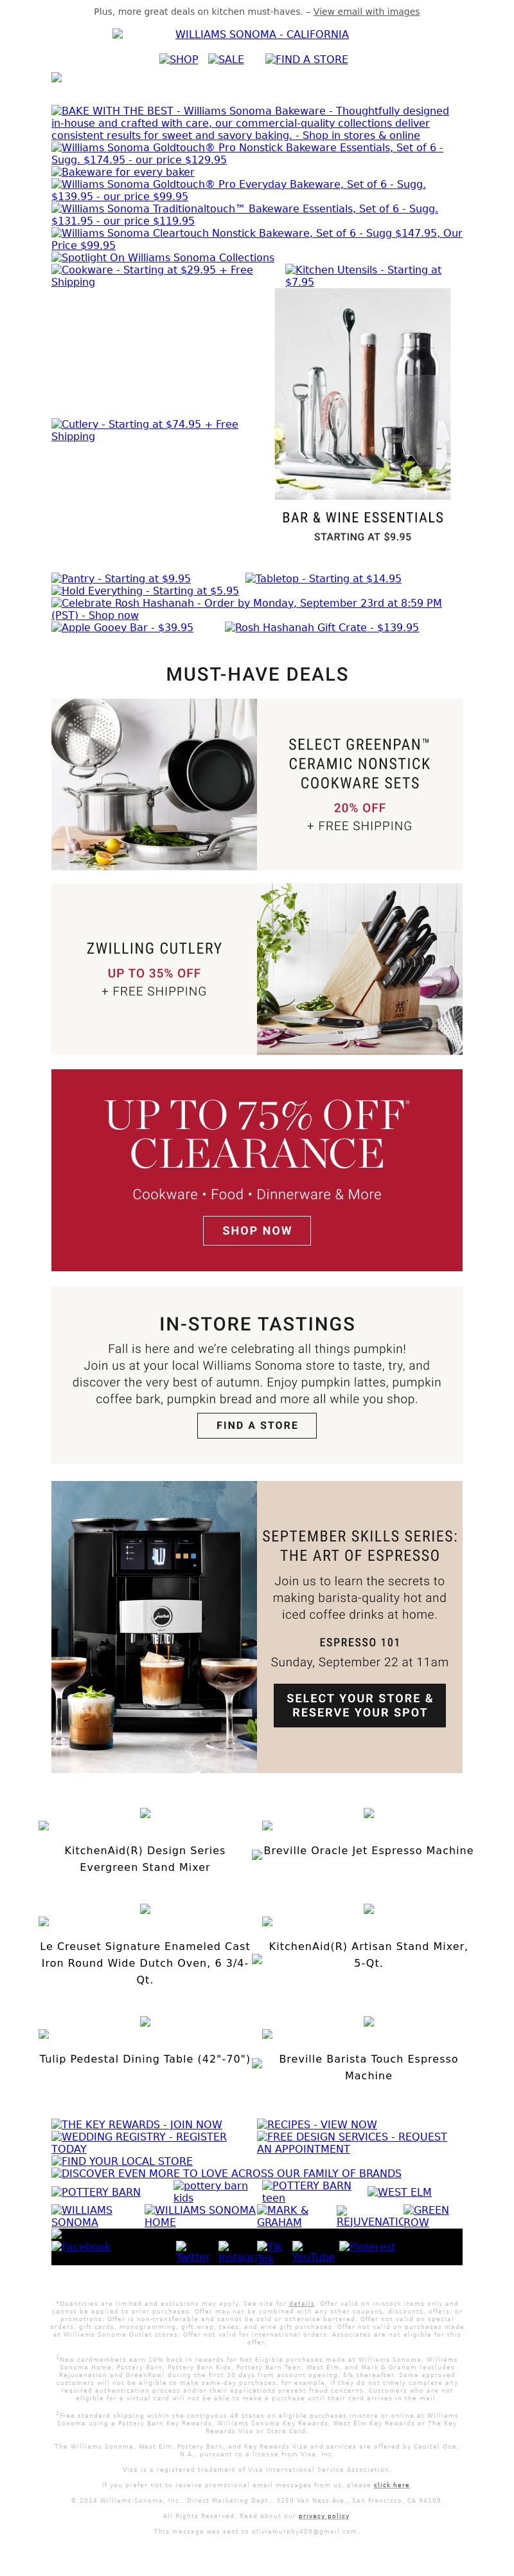Screen dimensions: 514x2576
Task: Open the View email with images link
Action: (366, 12)
